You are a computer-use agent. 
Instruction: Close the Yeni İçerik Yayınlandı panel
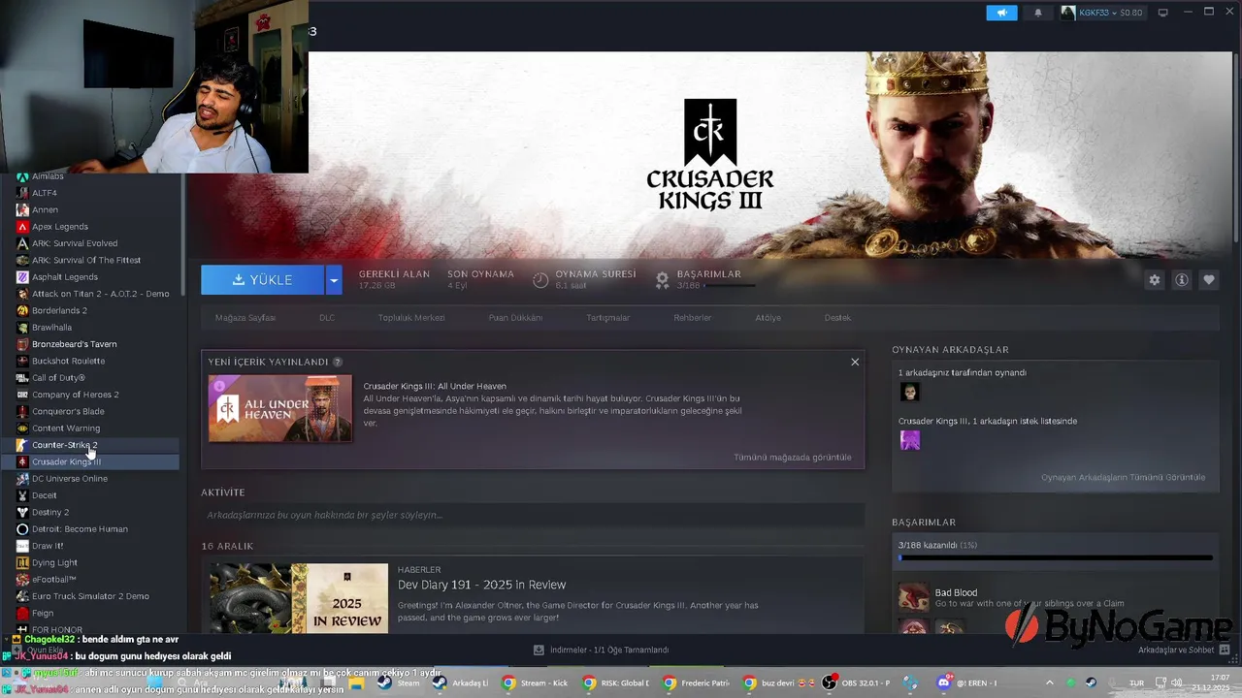(x=855, y=362)
